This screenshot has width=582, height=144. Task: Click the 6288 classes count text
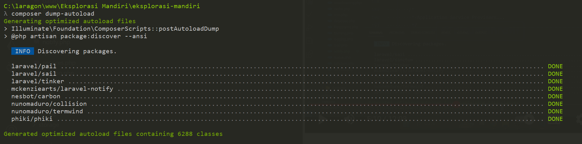point(200,134)
